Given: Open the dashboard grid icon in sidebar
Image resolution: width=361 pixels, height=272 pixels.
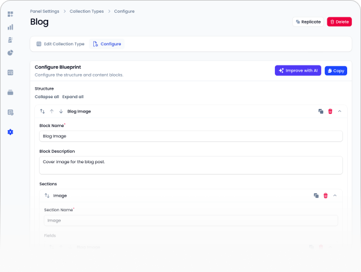Looking at the screenshot, I should click(x=10, y=14).
